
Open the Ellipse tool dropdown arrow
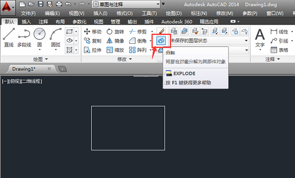[x=76, y=40]
